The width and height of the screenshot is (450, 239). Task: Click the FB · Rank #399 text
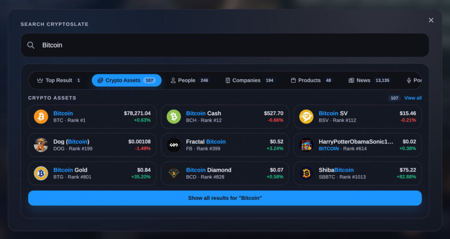203,149
